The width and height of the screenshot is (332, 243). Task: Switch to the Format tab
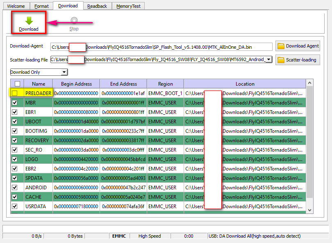coord(41,6)
